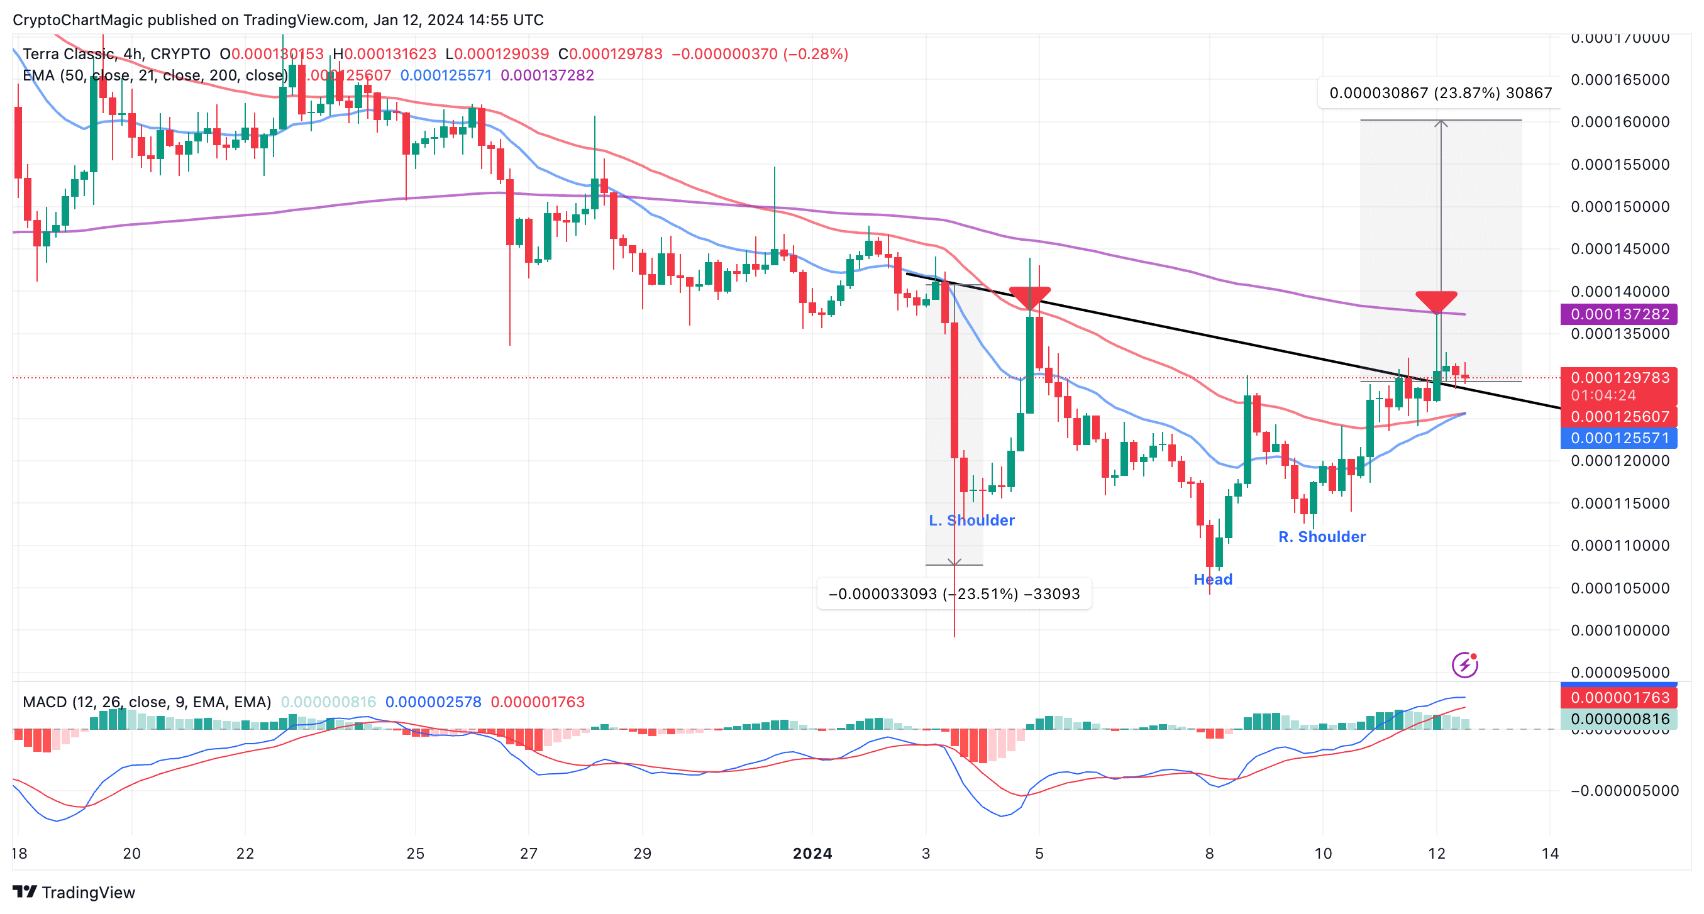This screenshot has width=1704, height=914.
Task: Click the 'R. Shoulder' annotation label
Action: 1322,536
